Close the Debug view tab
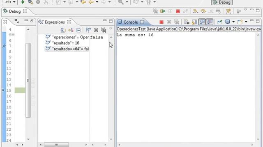The image size is (263, 147). point(25,11)
